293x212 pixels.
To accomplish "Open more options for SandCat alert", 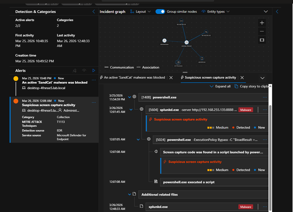I will 94,80.
